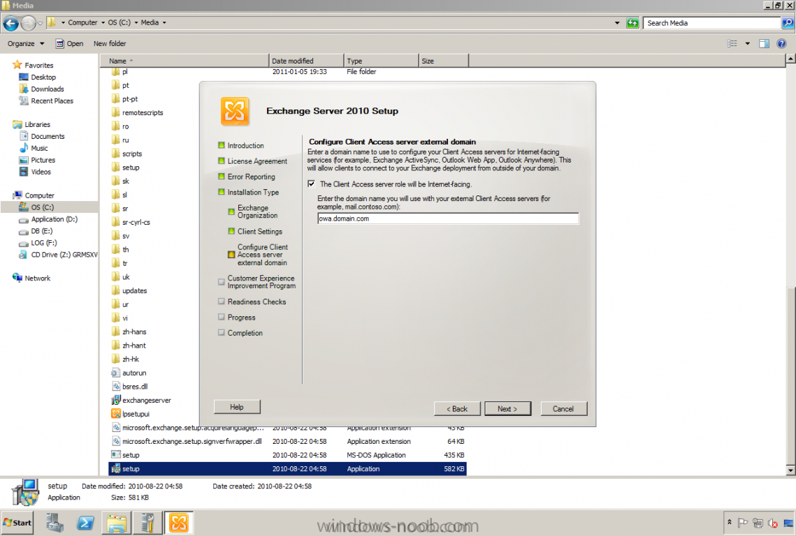Select the Favorites star in navigation pane
The height and width of the screenshot is (536, 796).
(17, 65)
